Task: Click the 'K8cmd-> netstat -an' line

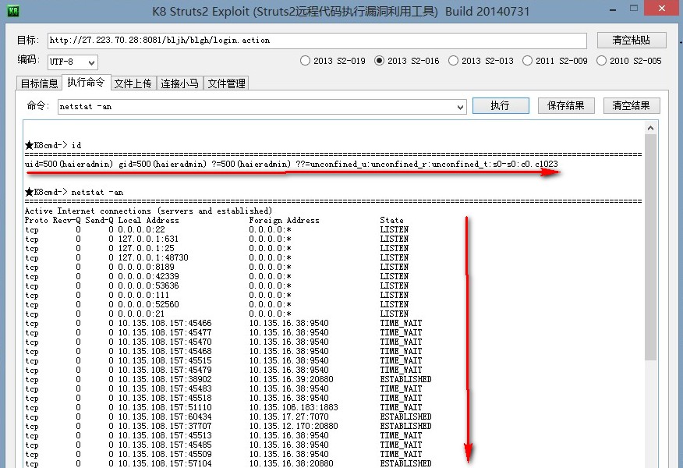Action: (x=74, y=192)
